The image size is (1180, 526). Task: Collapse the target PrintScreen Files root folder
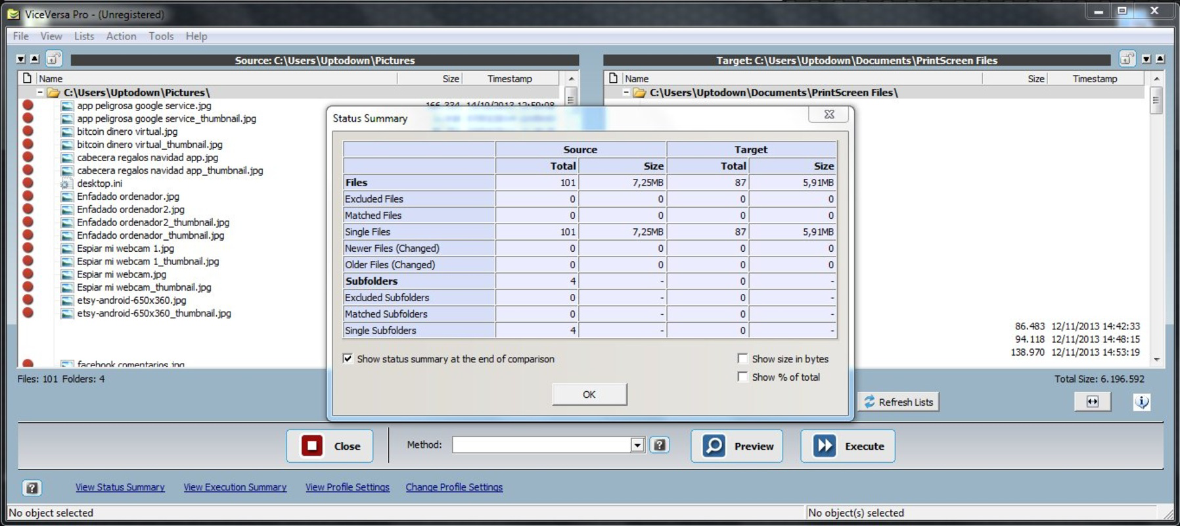click(626, 93)
